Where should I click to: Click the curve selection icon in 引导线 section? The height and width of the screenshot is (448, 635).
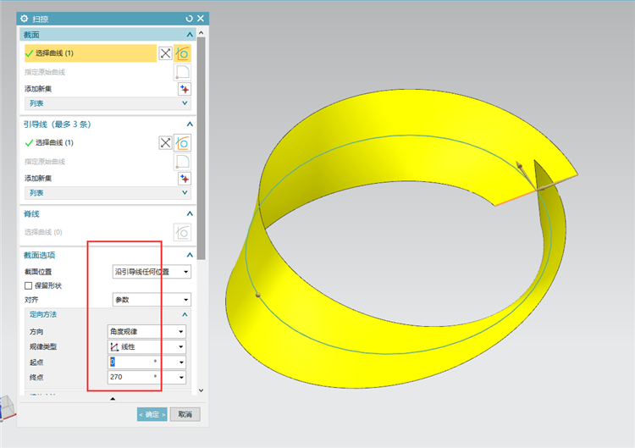pyautogui.click(x=182, y=142)
